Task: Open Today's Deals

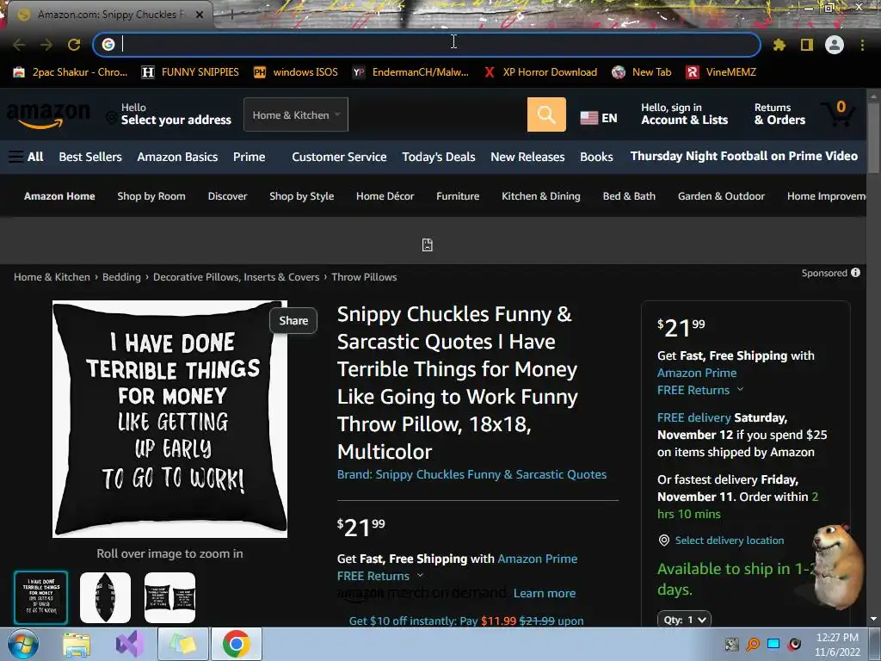Action: pos(438,157)
